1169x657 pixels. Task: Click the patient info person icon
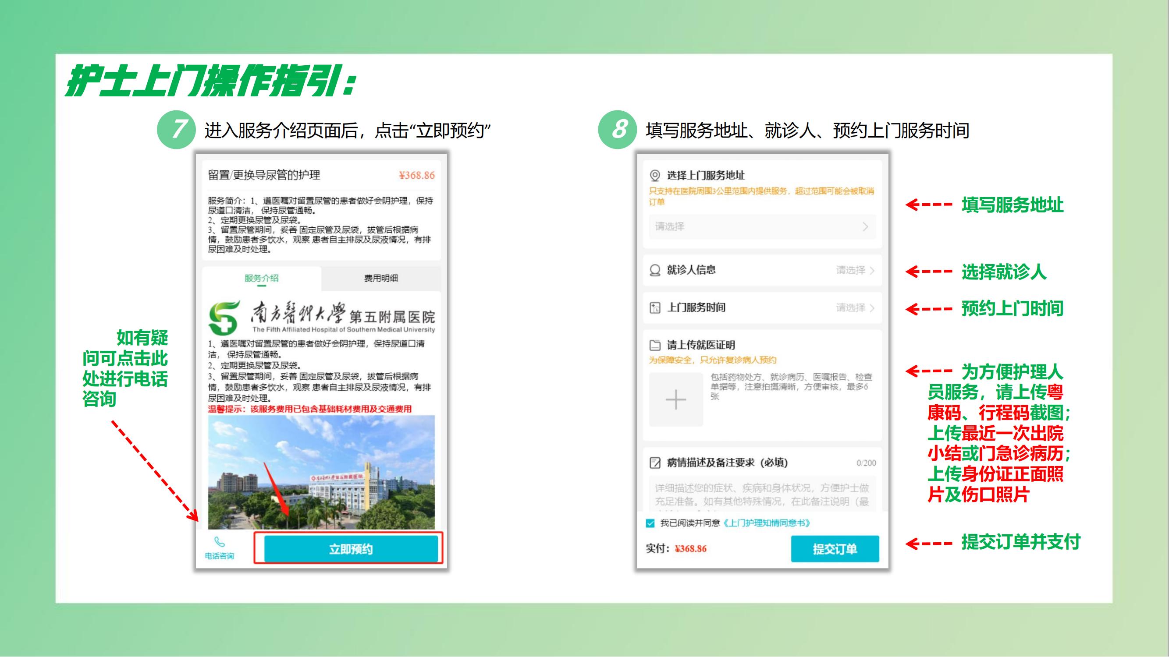655,270
